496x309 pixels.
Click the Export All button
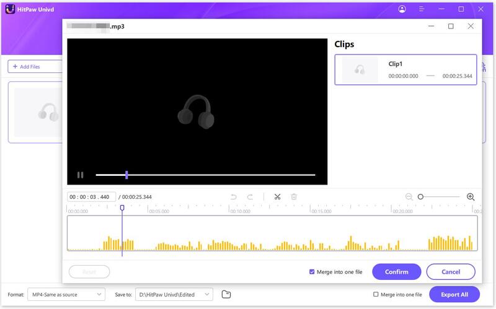454,295
